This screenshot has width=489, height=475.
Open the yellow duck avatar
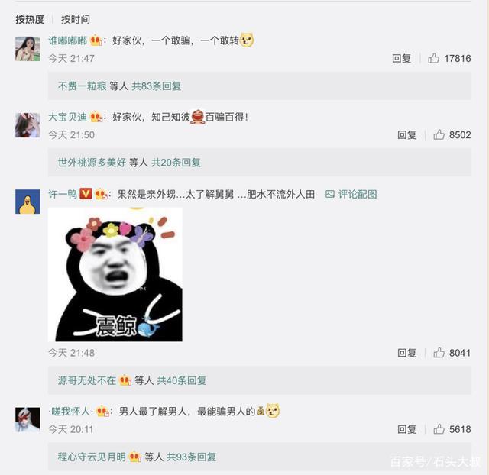pos(28,202)
